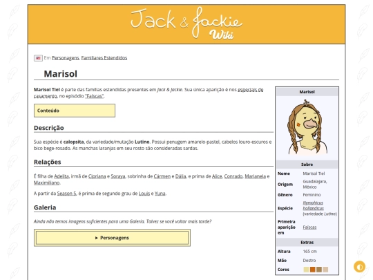373x280 pixels.
Task: Select the orange color swatch
Action: coord(313,270)
